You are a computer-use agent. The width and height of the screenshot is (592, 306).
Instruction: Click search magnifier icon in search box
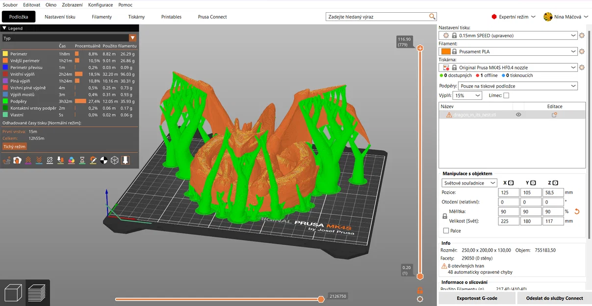[x=432, y=17]
